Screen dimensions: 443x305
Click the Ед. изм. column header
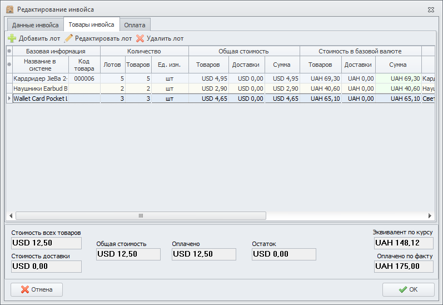170,65
